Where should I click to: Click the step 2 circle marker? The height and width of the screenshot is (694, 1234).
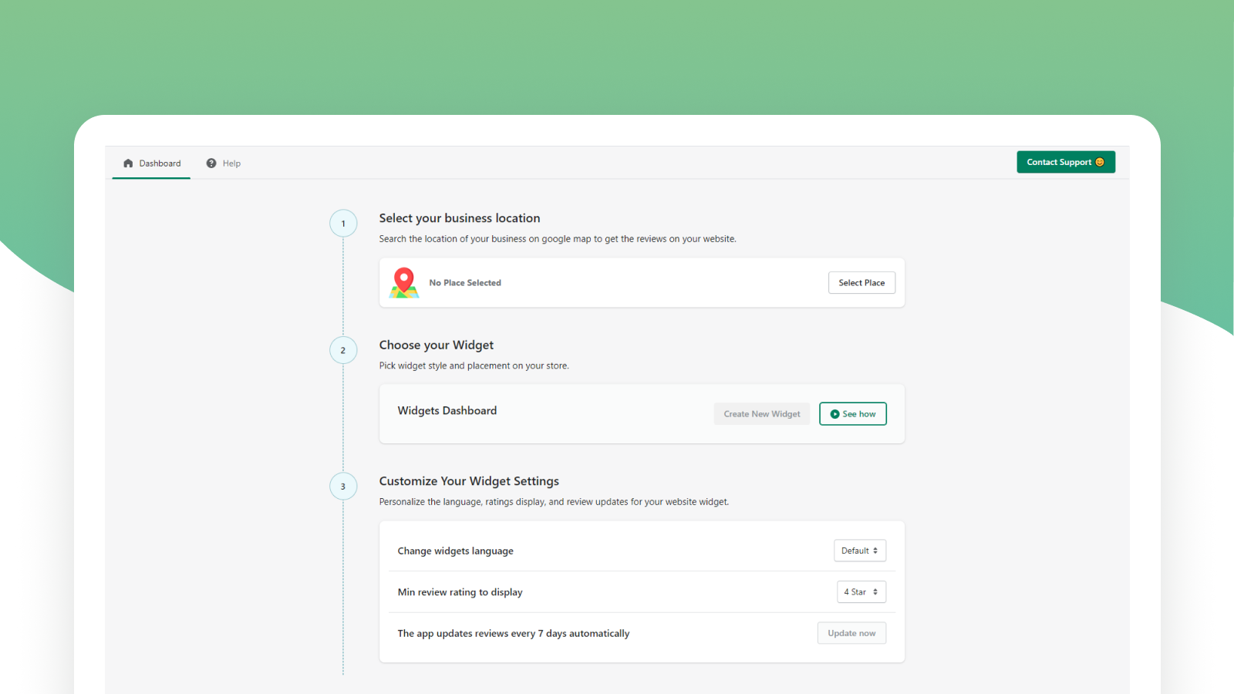(343, 350)
